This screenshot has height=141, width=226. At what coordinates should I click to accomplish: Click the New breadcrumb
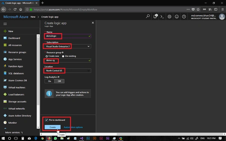[x=33, y=17]
